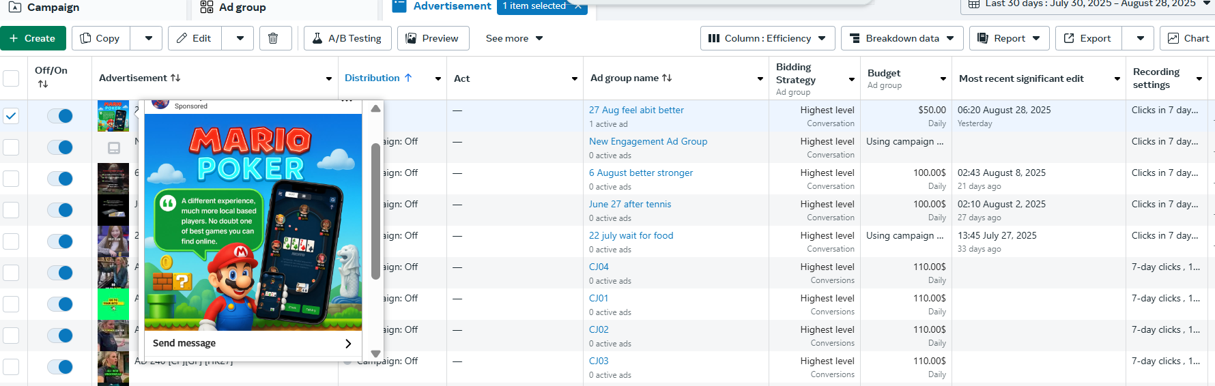Switch off the New Engagement Ad Group ad
The height and width of the screenshot is (386, 1215).
coord(60,147)
